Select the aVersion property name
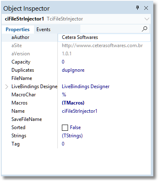The width and height of the screenshot is (159, 182). click(20, 54)
